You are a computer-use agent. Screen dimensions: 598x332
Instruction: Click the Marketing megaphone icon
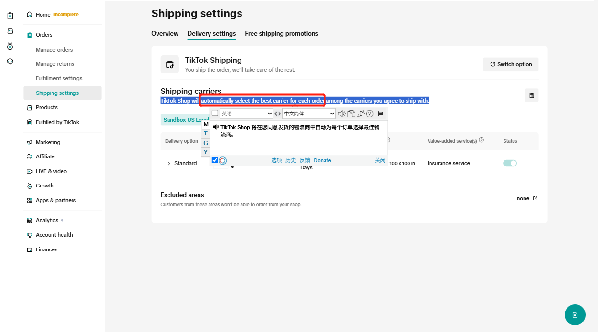(30, 142)
